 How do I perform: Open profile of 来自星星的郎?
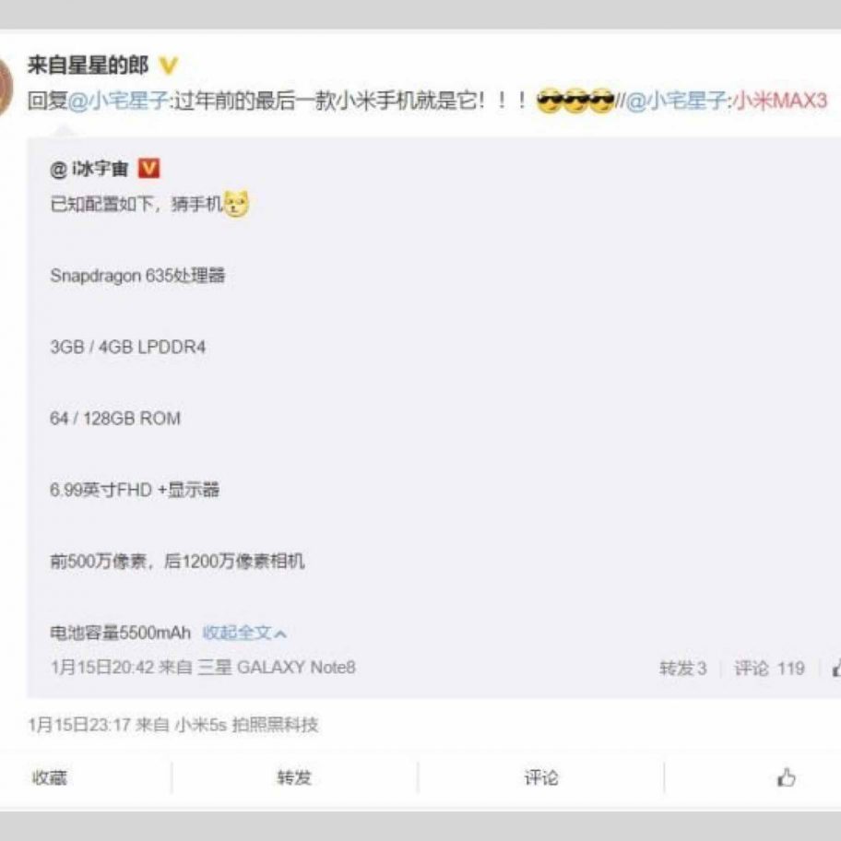click(x=88, y=65)
